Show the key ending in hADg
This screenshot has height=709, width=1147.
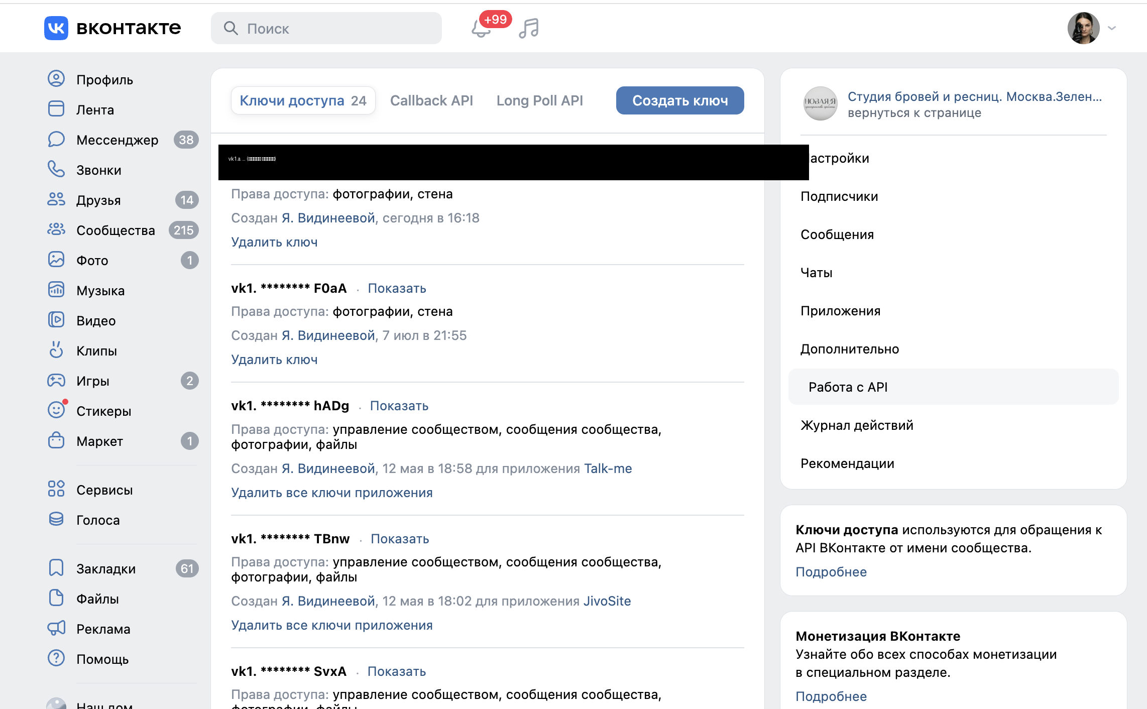pyautogui.click(x=399, y=406)
